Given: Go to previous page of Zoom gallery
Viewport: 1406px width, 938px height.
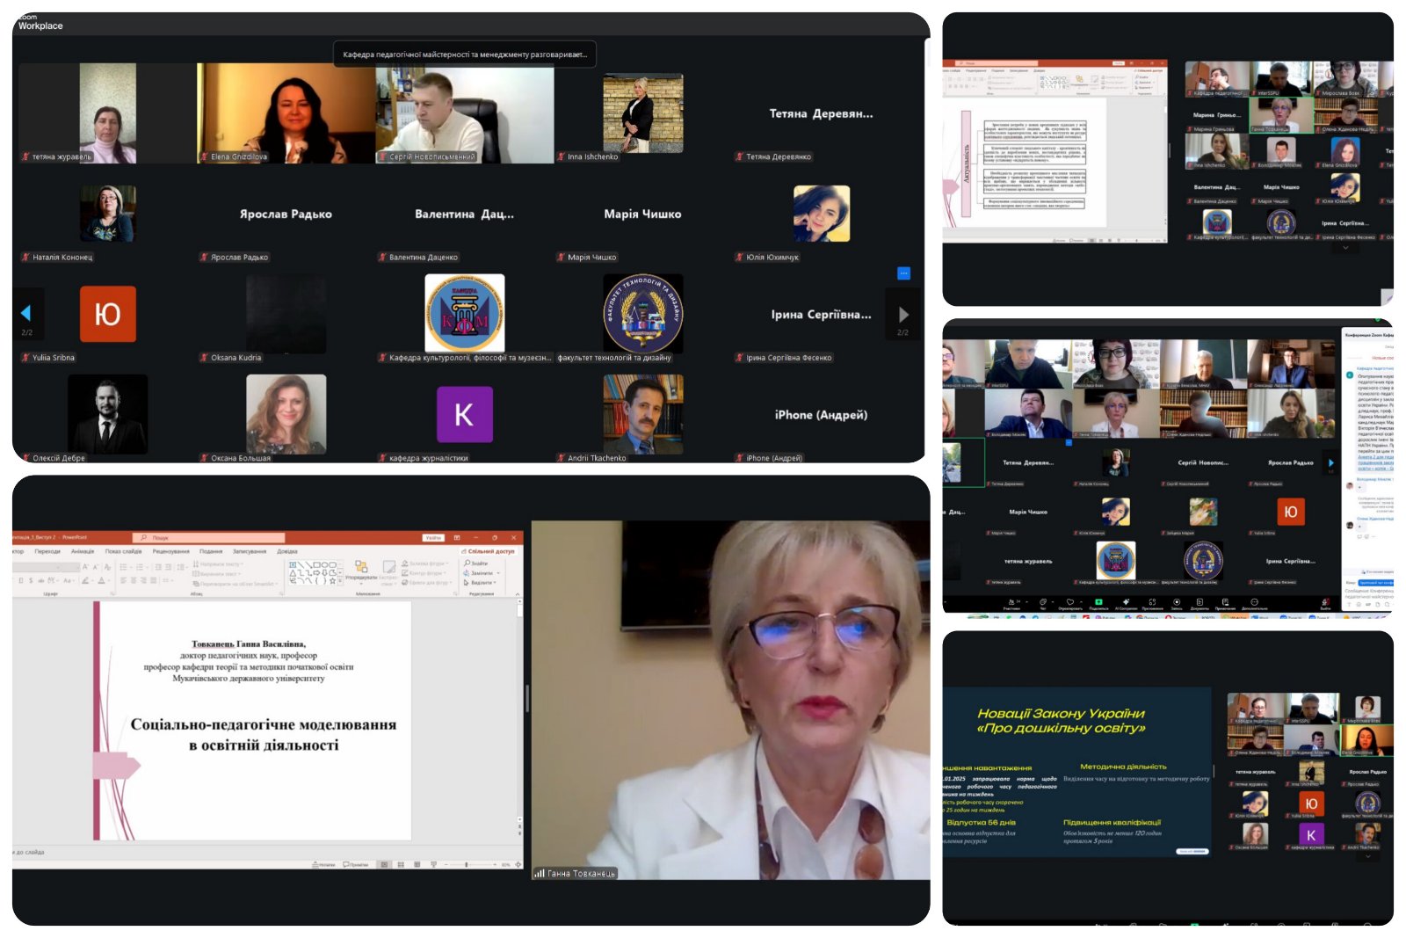Looking at the screenshot, I should (x=25, y=313).
